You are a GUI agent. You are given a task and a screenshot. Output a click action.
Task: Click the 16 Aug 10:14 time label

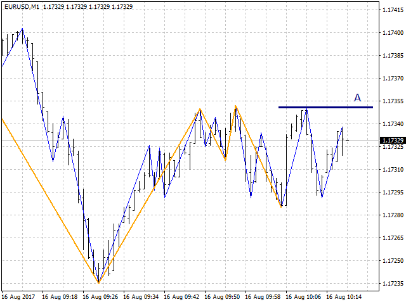(344, 297)
